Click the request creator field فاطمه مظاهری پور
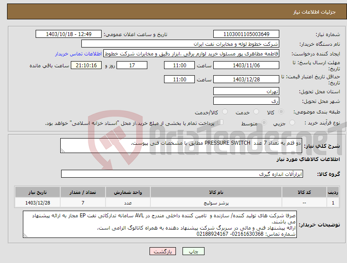This screenshot has height=263, width=347. [191, 54]
